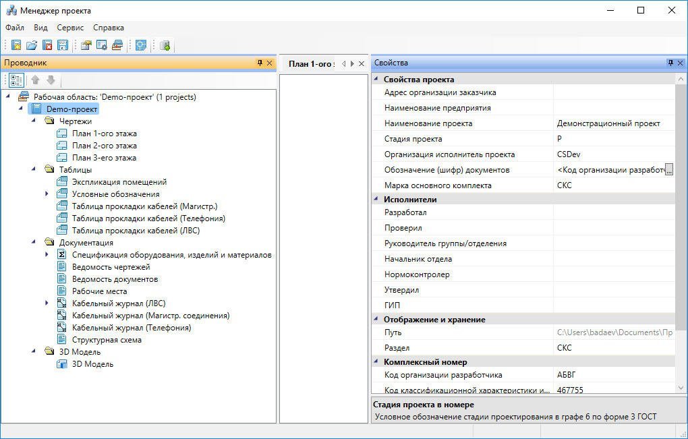The width and height of the screenshot is (688, 439).
Task: Expand the Условные обозначения node
Action: tap(47, 194)
